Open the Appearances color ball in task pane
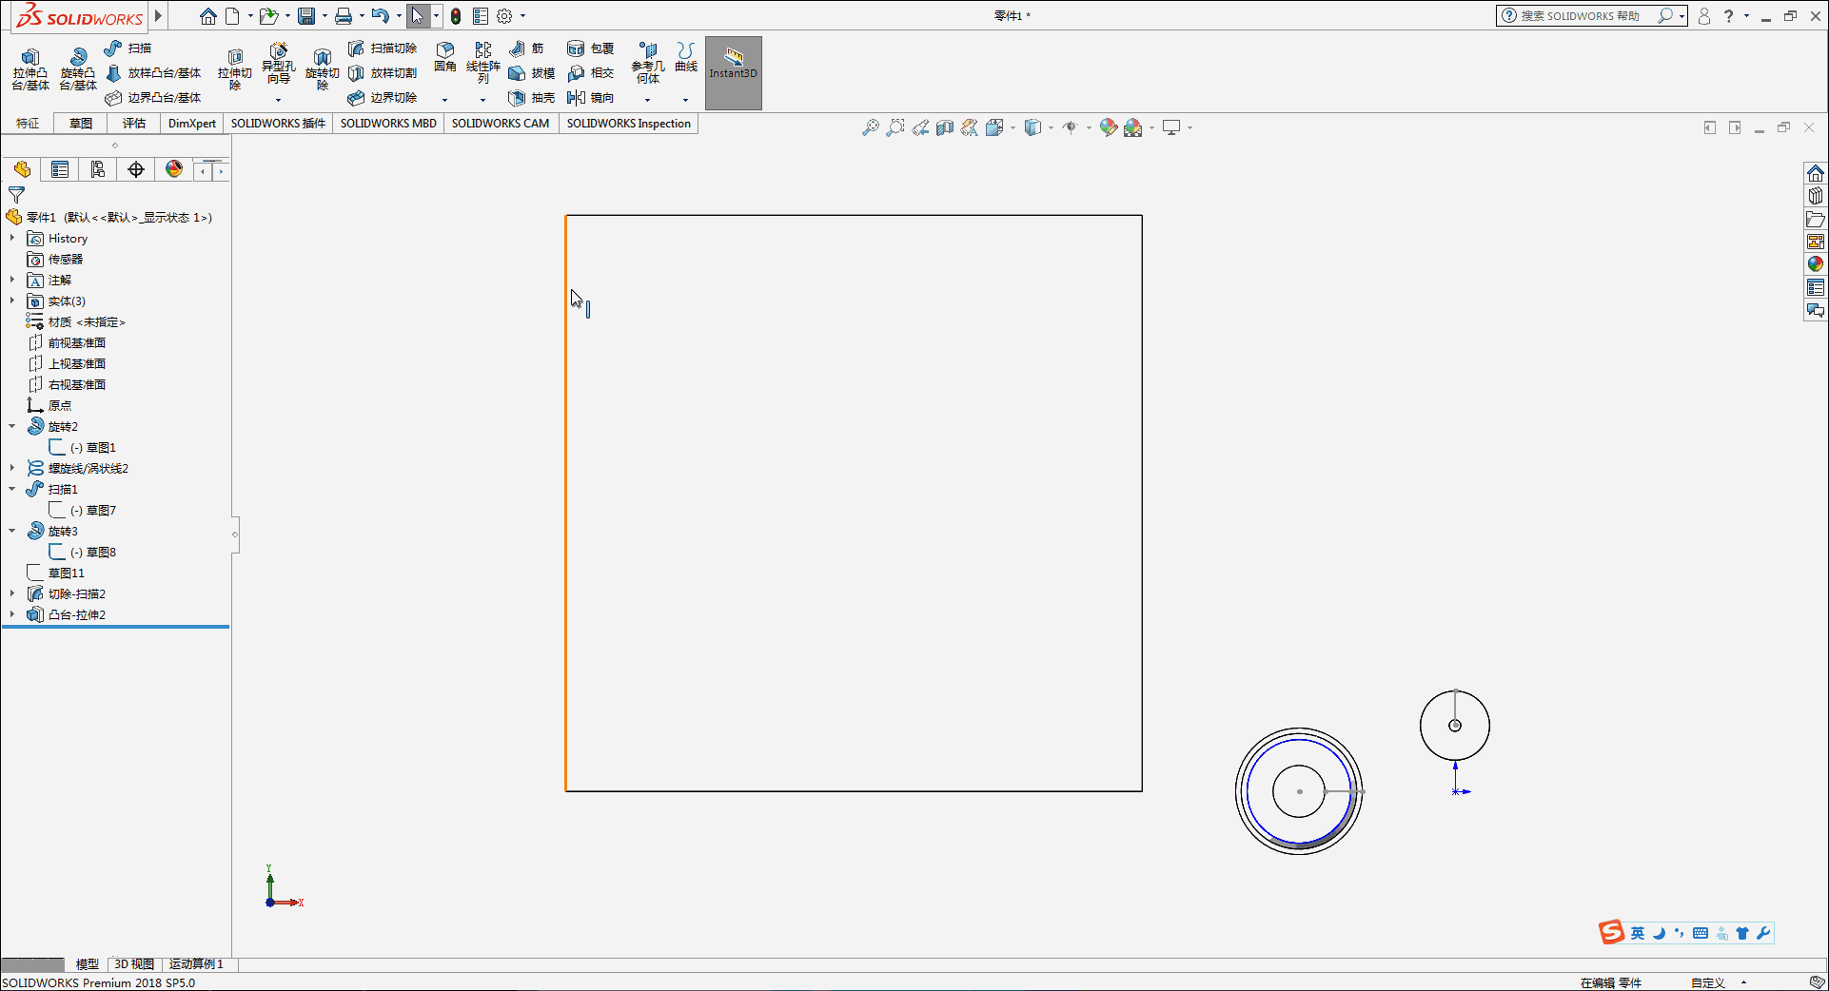 1816,264
